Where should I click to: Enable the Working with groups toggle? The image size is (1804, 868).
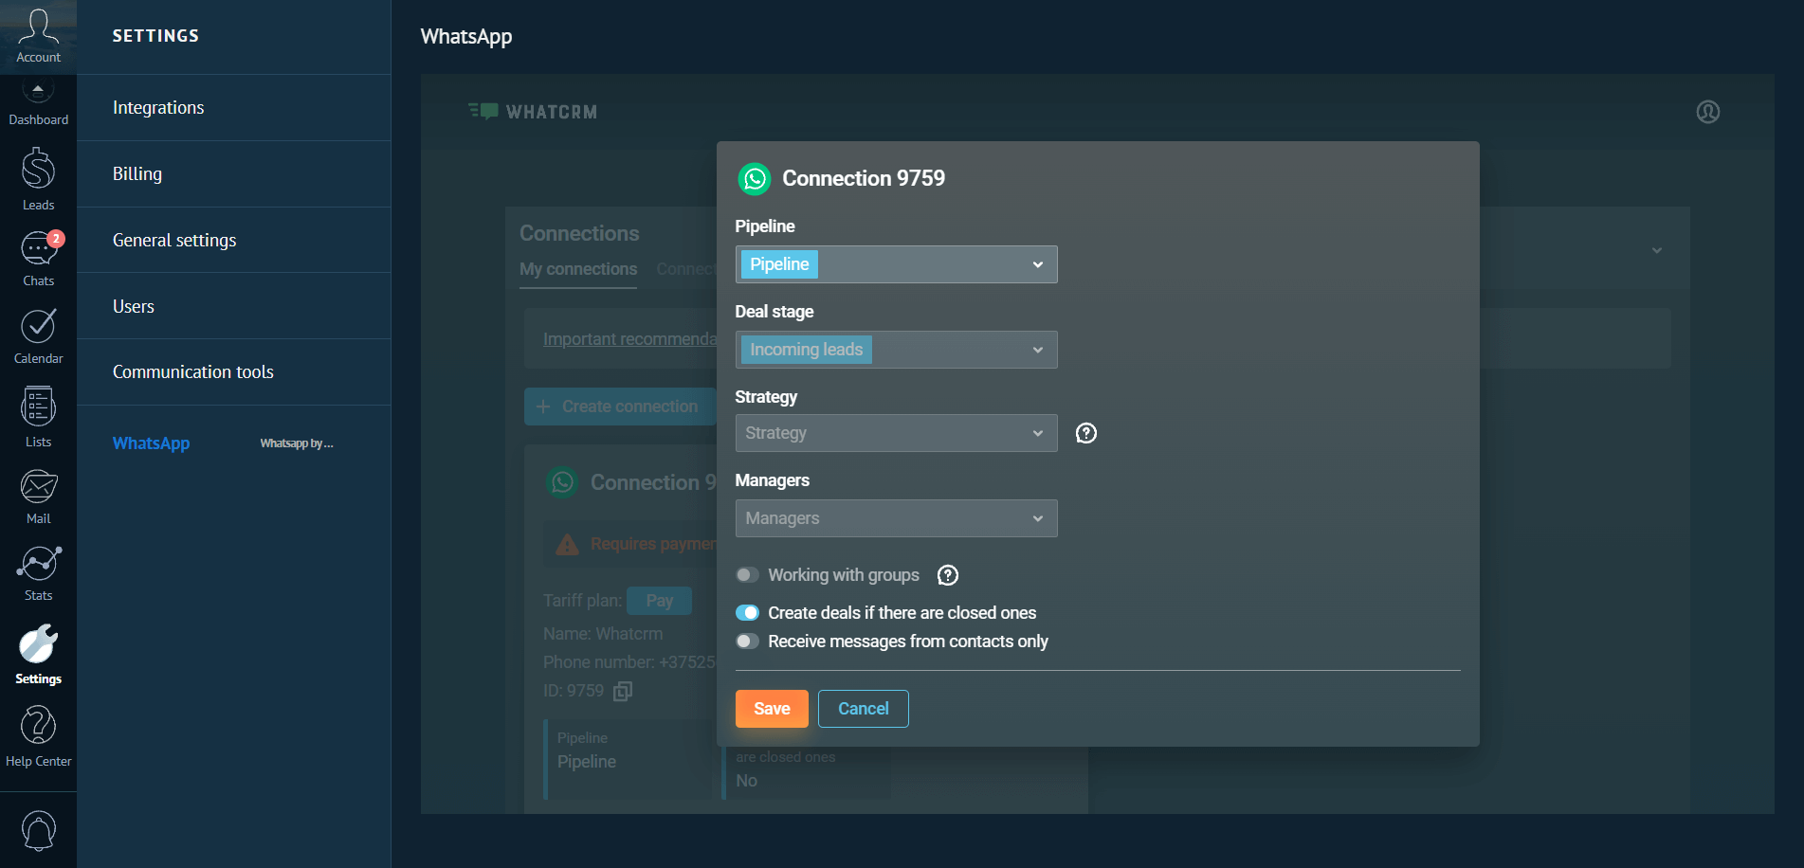[x=747, y=575]
